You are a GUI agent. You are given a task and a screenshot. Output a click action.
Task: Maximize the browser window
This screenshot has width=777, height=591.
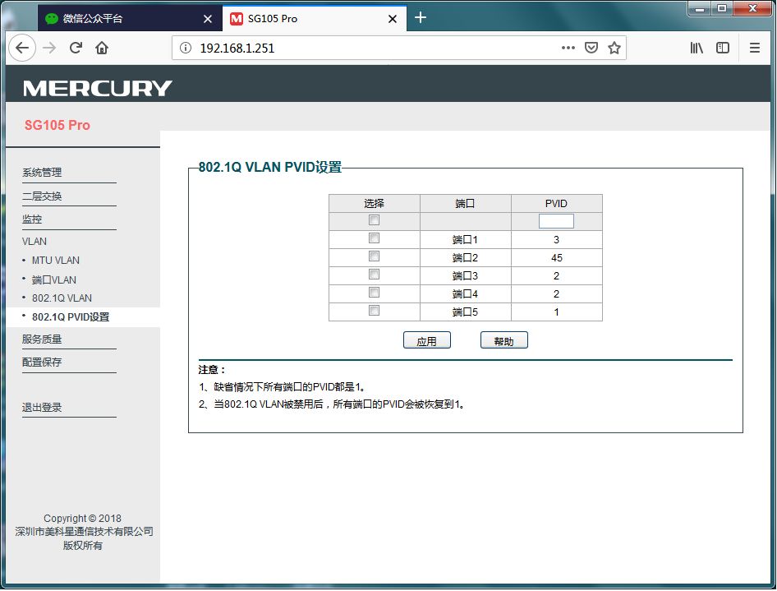722,9
